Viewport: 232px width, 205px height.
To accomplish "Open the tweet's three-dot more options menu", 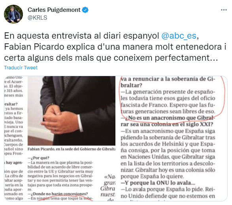I will (x=224, y=10).
